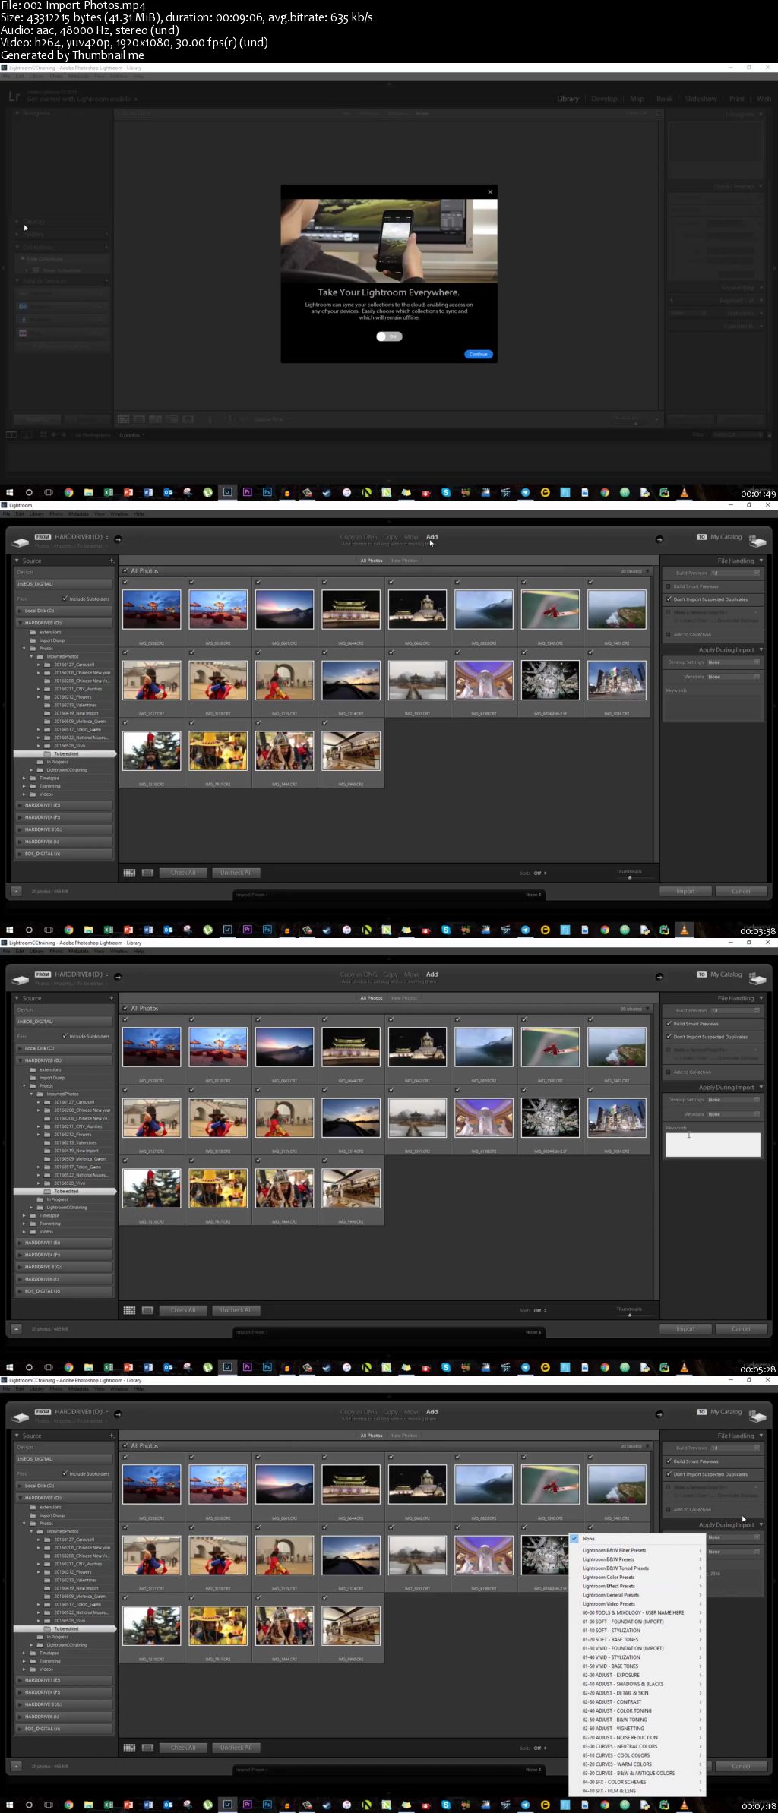
Task: Uncheck IMG_0528.CR2 thumbnail checkbox in 00:03:38 frame
Action: point(126,582)
